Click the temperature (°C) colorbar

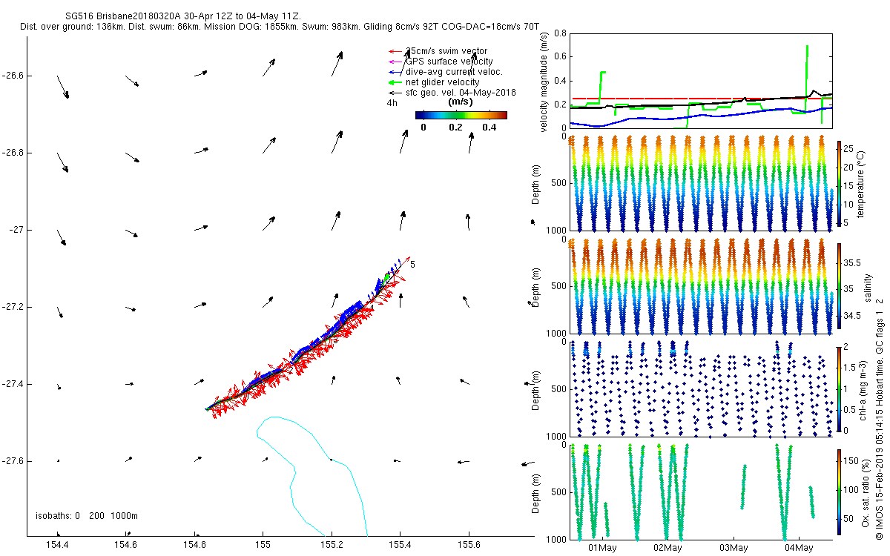[840, 183]
